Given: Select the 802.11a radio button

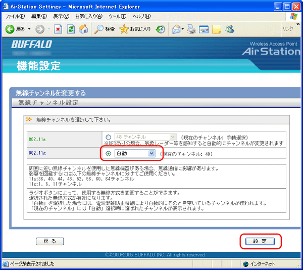Looking at the screenshot, I should (x=108, y=137).
